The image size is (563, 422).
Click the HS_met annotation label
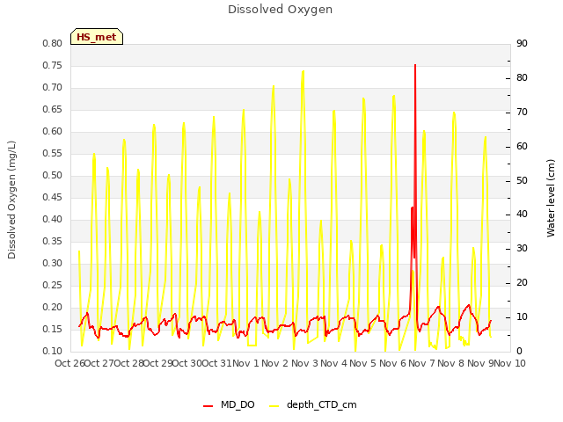[x=97, y=37]
